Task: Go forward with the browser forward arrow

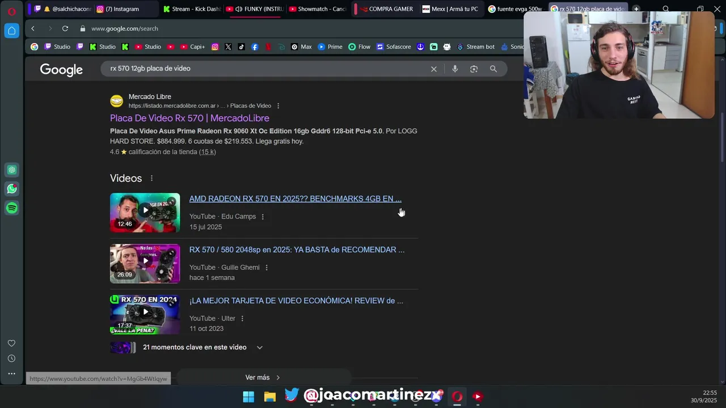Action: (x=50, y=28)
